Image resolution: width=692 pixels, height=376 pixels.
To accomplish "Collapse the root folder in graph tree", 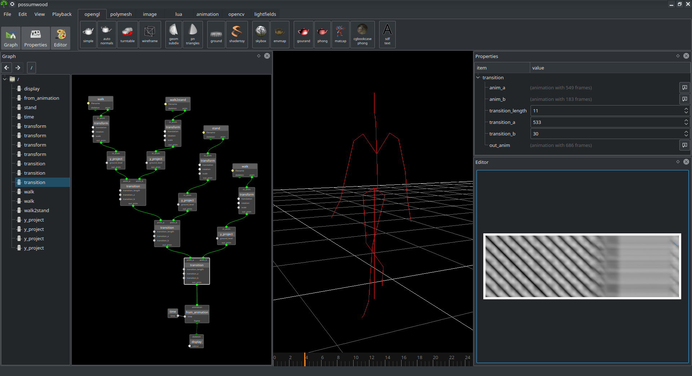I will click(x=5, y=79).
